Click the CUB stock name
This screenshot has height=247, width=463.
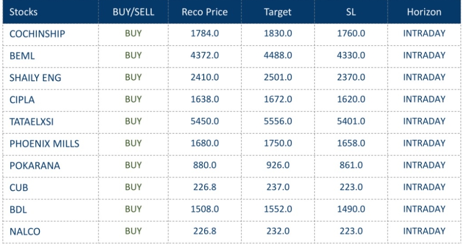19,188
